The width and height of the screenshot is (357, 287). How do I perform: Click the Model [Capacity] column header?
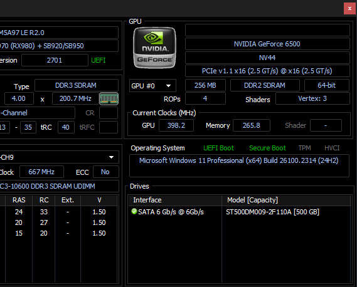click(x=287, y=200)
